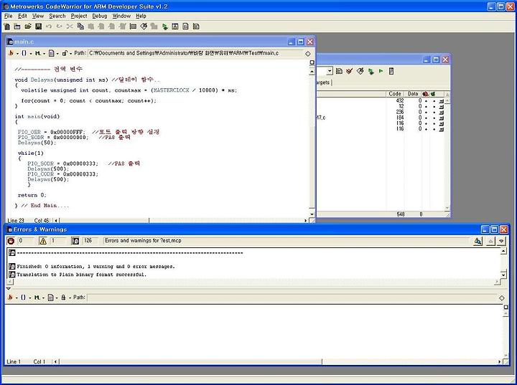Open functions {} popup in Errors lower pane
The height and width of the screenshot is (385, 517).
pyautogui.click(x=25, y=298)
